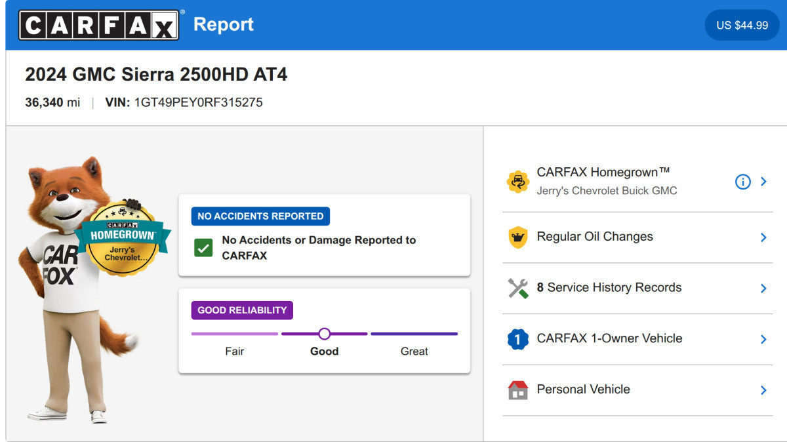Viewport: 787px width, 442px height.
Task: Click the CARFAX Homegrown™ title text
Action: pos(603,172)
